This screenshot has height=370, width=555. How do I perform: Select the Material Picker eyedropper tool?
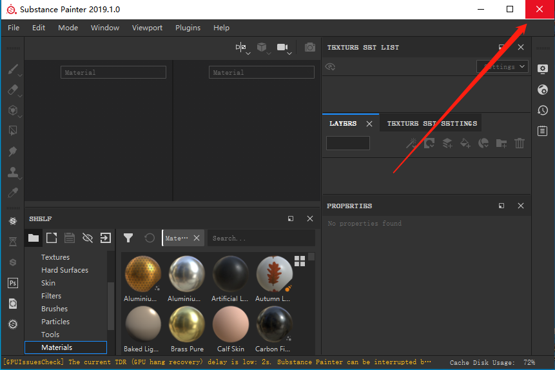13,193
